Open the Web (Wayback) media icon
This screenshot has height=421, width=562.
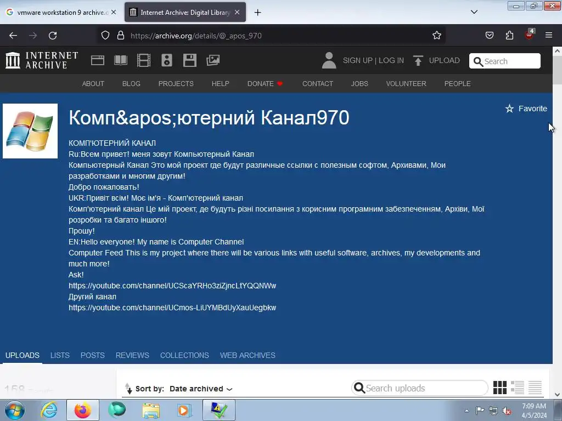[x=98, y=60]
